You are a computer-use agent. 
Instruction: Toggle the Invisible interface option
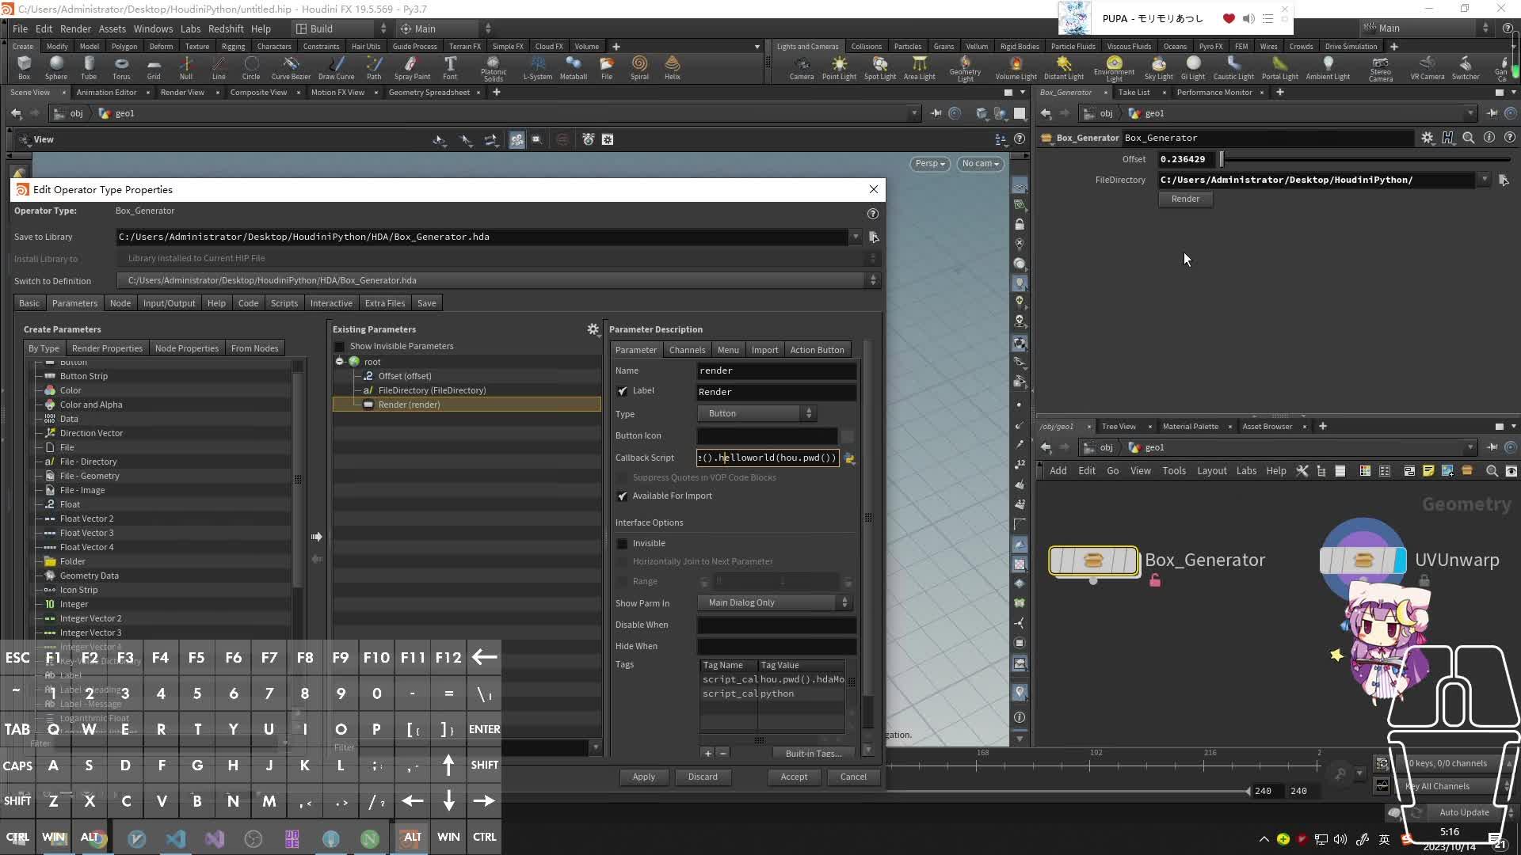(623, 543)
